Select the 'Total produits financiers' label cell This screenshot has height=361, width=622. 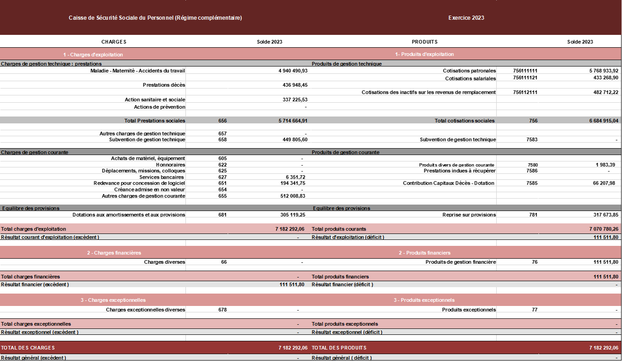(x=340, y=277)
